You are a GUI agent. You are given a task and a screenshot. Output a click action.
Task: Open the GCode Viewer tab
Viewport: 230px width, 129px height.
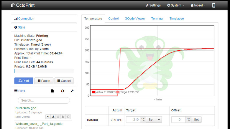(x=135, y=19)
